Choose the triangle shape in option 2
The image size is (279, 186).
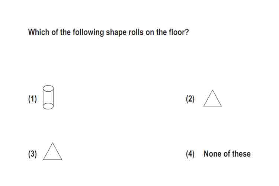click(x=212, y=98)
